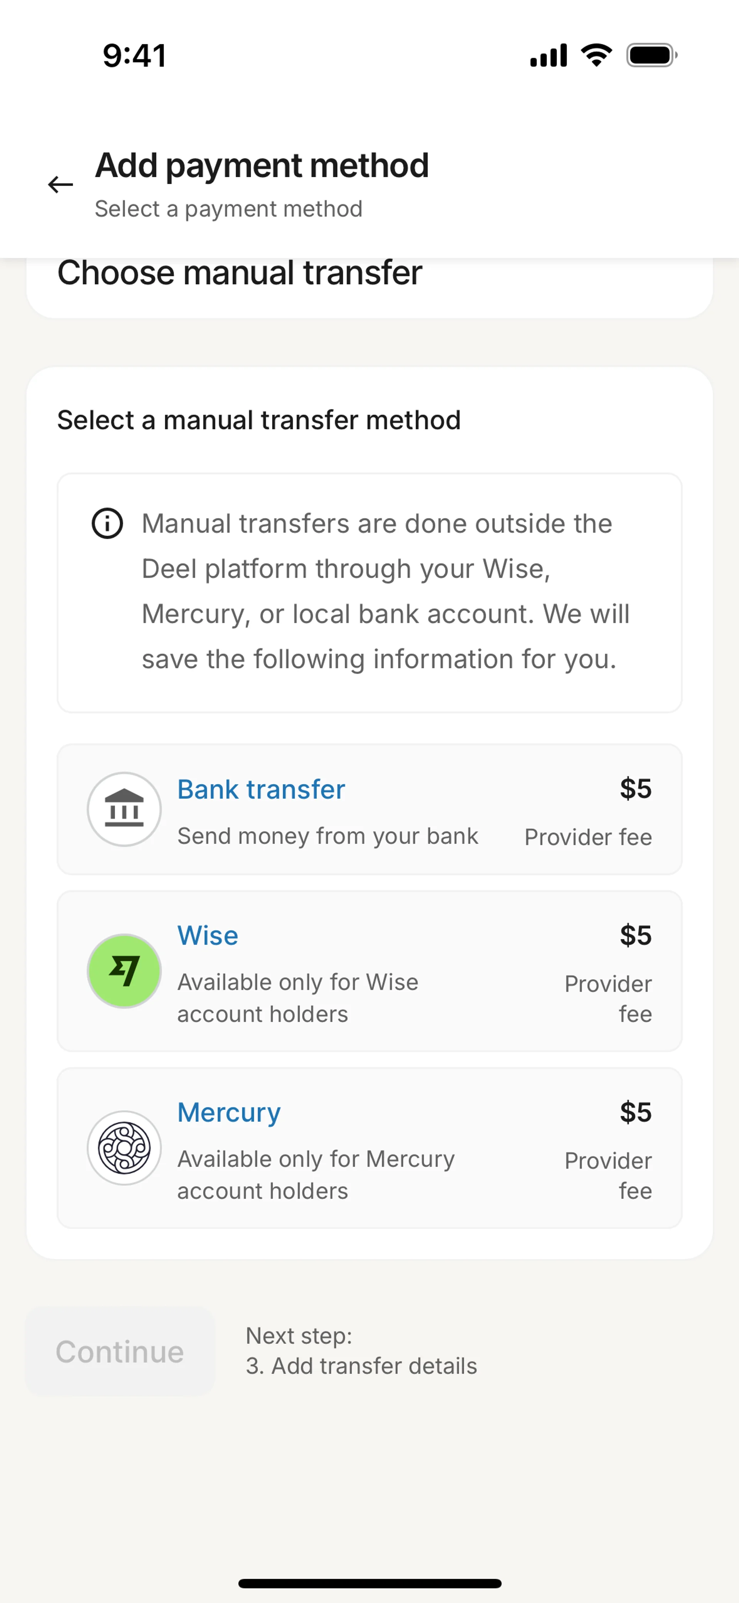The image size is (739, 1603).
Task: Tap the Add payment method title
Action: [x=262, y=166]
